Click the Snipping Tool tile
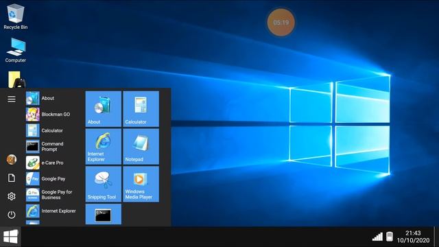 click(x=104, y=184)
